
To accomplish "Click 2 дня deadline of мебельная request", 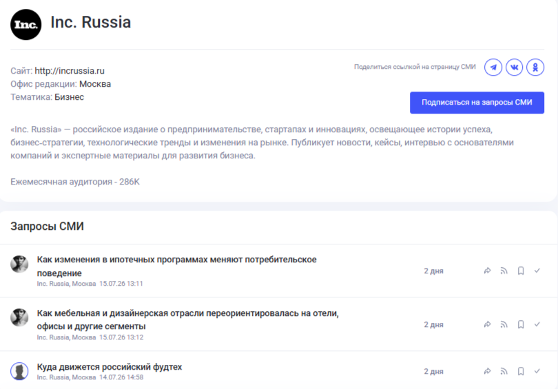I will coord(433,324).
